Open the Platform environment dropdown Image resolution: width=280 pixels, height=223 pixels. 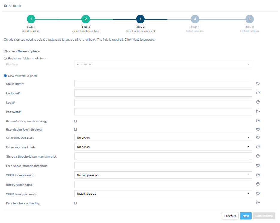click(x=163, y=64)
